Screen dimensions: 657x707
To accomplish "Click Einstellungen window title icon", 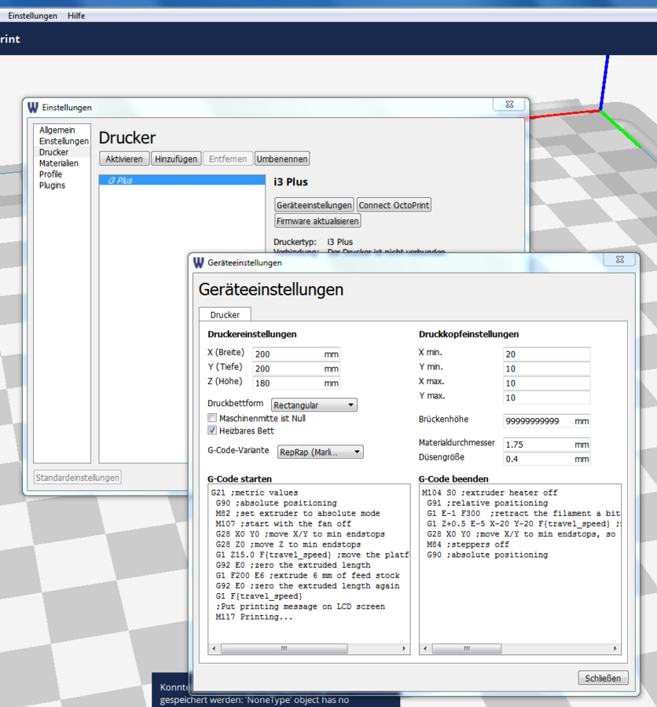I will (x=32, y=108).
